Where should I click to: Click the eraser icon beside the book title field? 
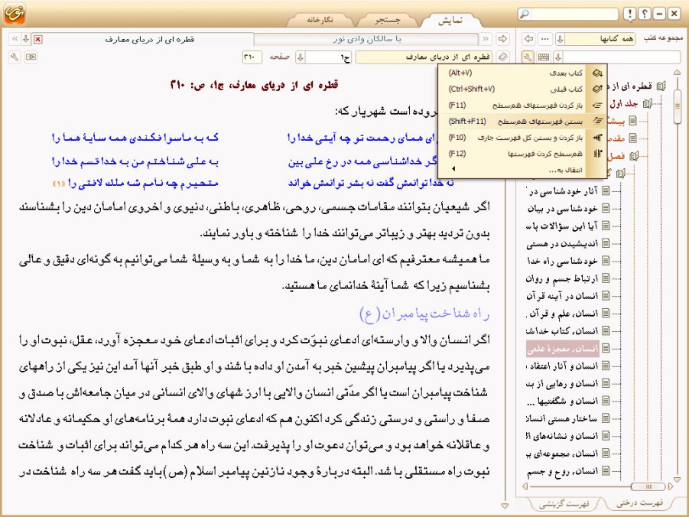[502, 57]
